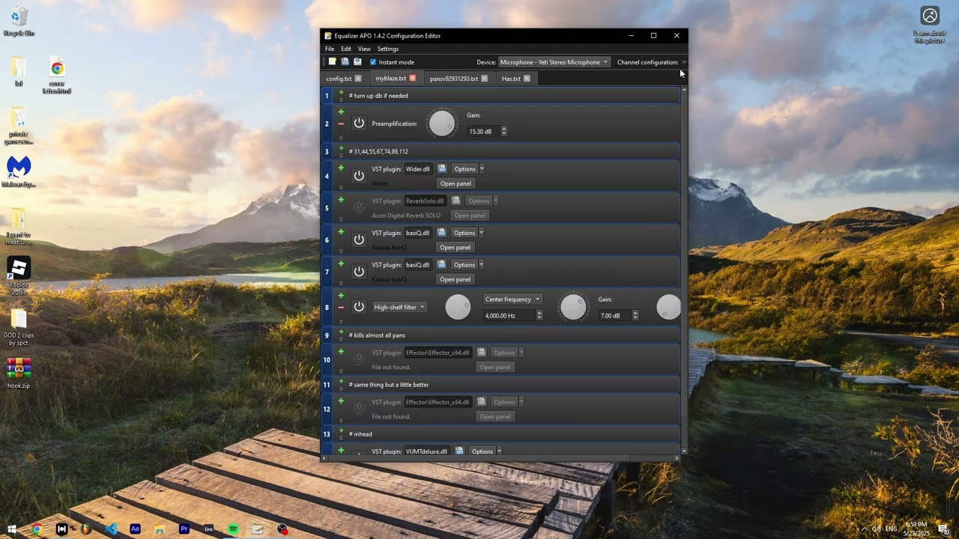Click the Center frequency knob in row 8

coord(458,307)
